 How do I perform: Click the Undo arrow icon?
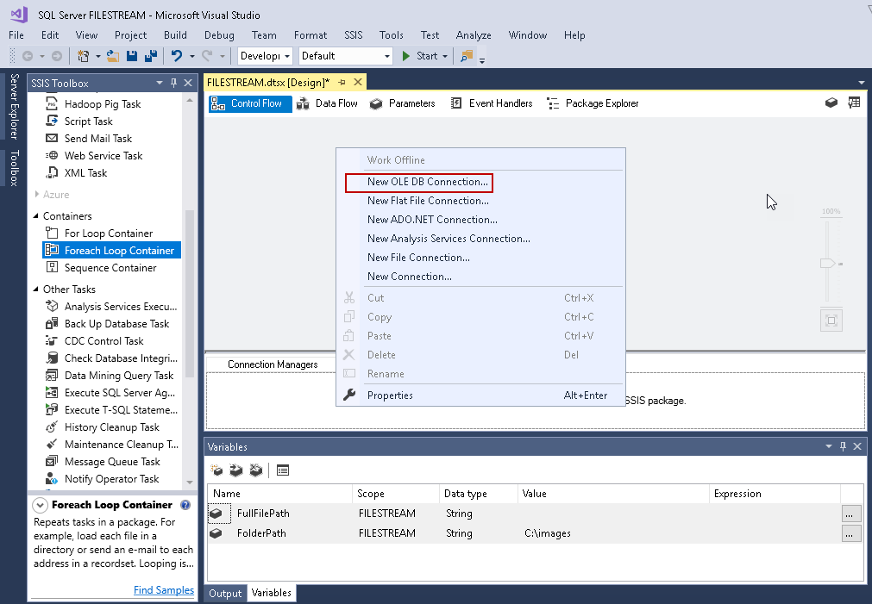pyautogui.click(x=177, y=56)
